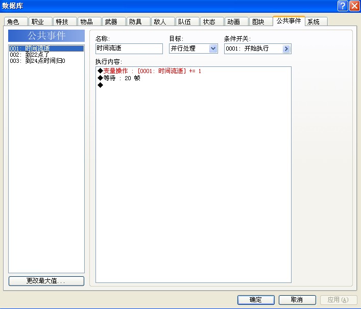Select the 公共事件 tab
This screenshot has height=309, width=361.
coord(288,21)
